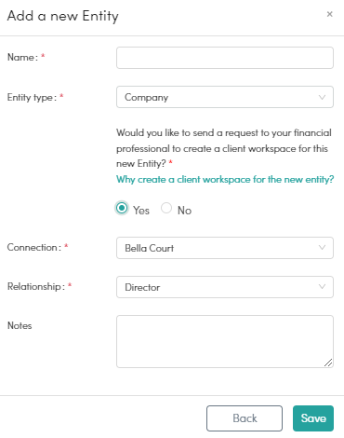The height and width of the screenshot is (438, 344).
Task: Open the Entity type dropdown showing Company
Action: pyautogui.click(x=225, y=97)
